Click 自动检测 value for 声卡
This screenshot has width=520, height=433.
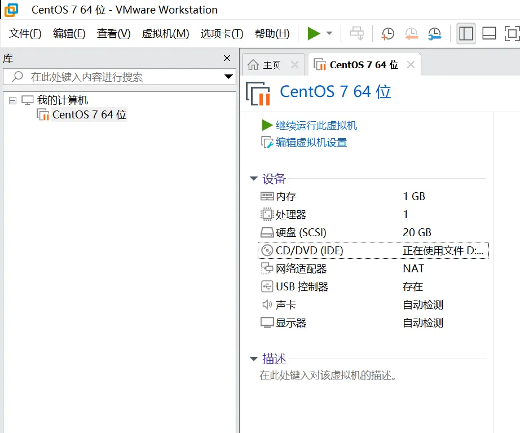click(x=423, y=304)
